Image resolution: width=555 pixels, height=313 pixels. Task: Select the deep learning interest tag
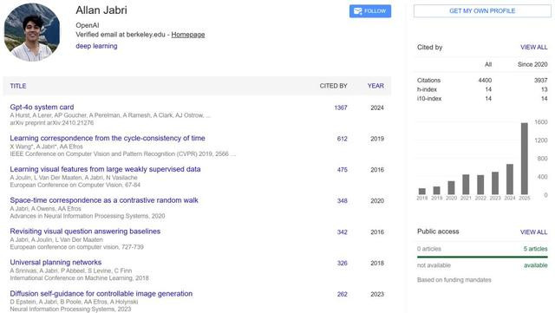96,46
